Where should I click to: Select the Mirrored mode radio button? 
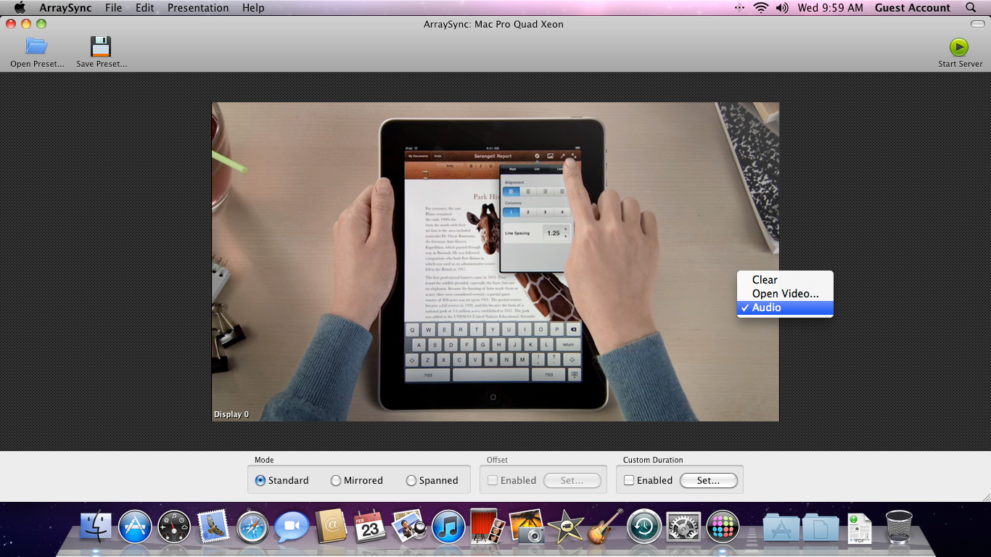[336, 480]
